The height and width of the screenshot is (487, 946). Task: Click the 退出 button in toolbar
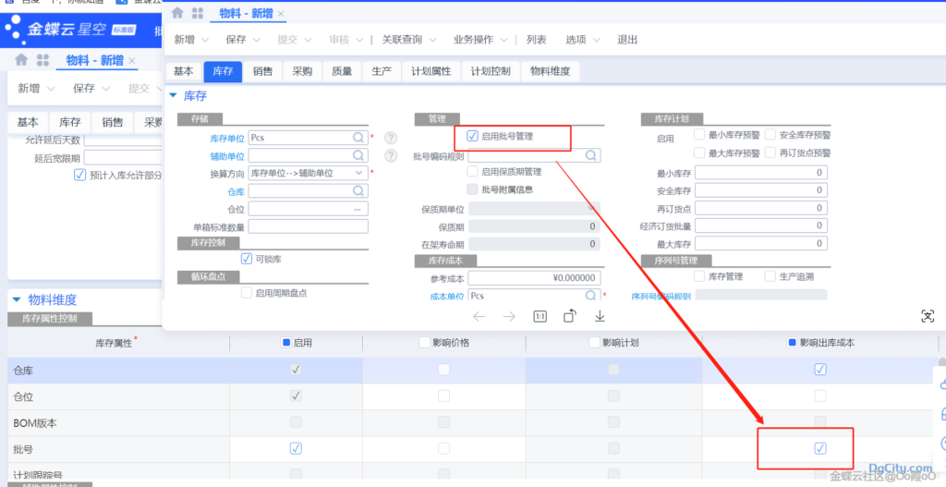(x=627, y=41)
